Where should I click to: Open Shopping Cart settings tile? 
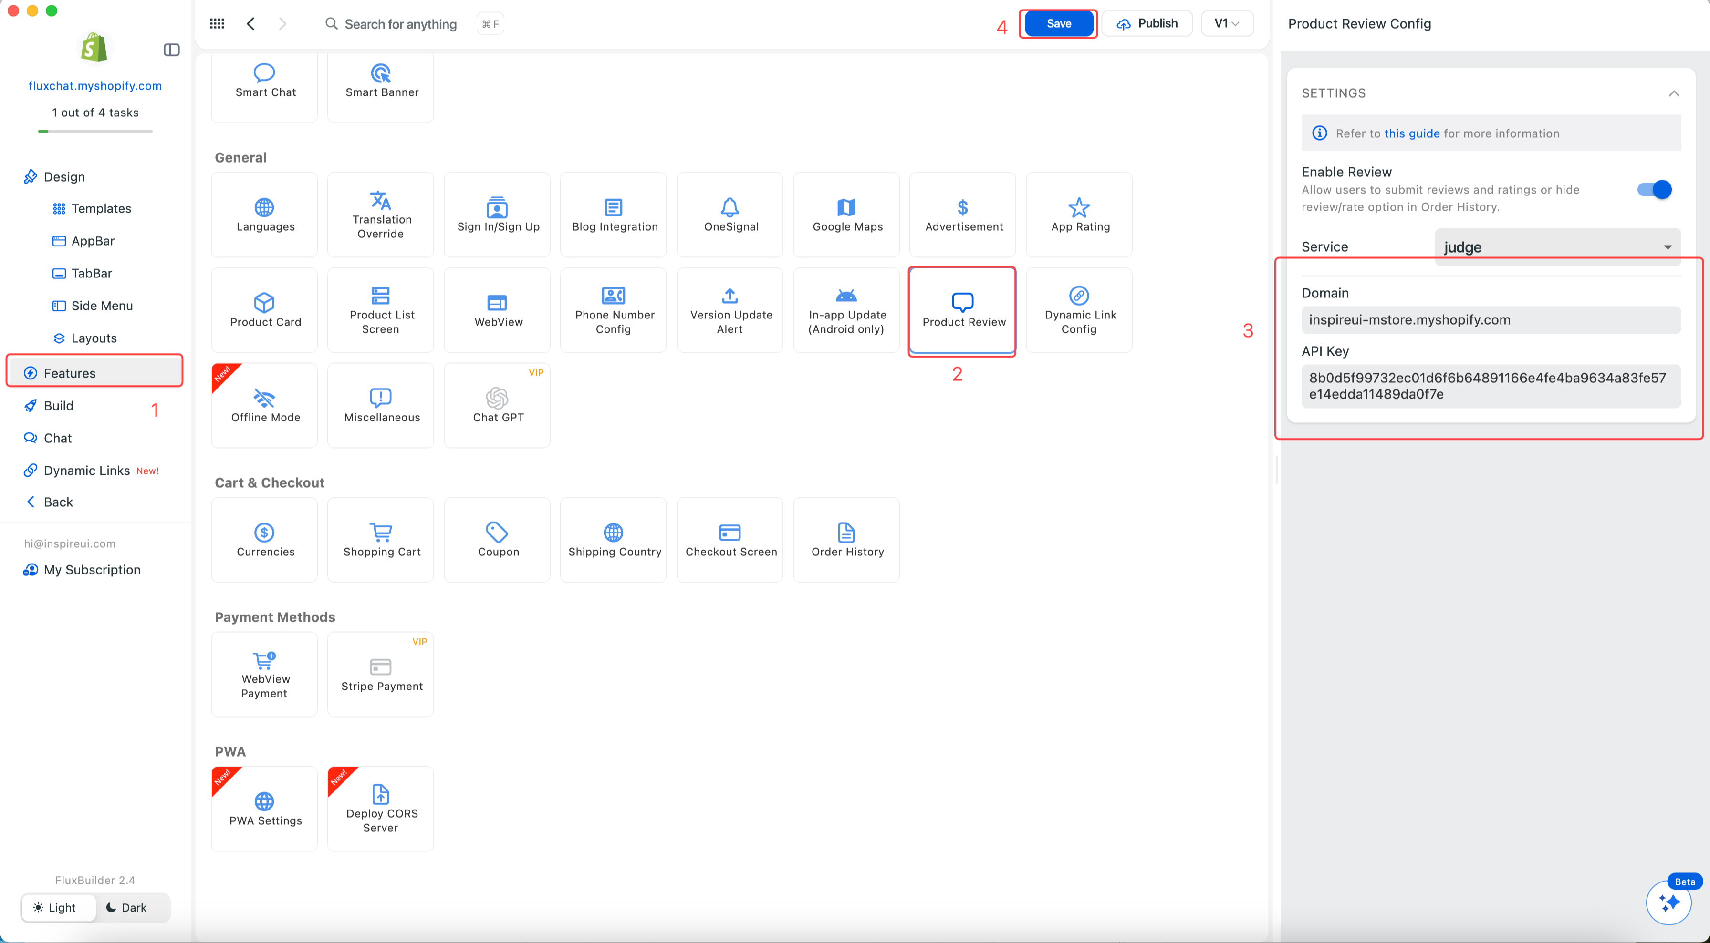point(381,540)
